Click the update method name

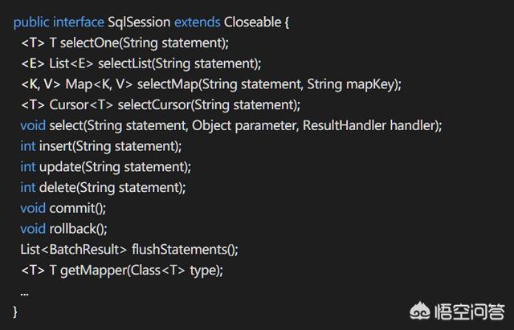click(60, 168)
